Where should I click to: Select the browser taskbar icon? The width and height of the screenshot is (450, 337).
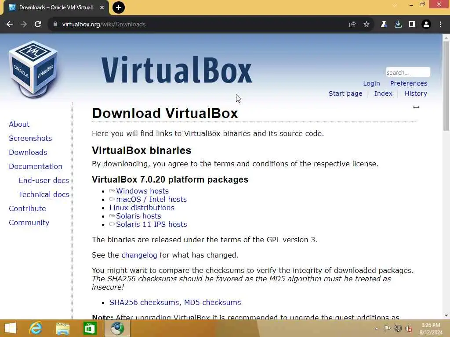pos(117,328)
